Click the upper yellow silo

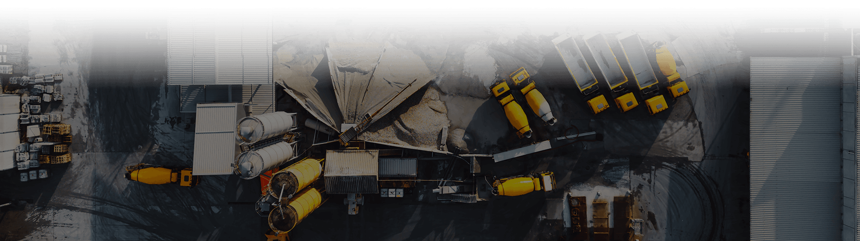coord(296,178)
